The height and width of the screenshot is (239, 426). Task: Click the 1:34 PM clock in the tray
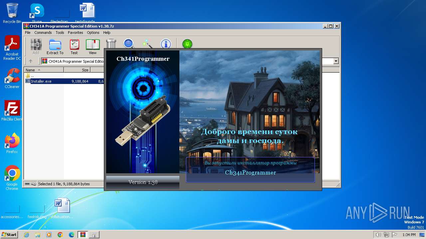(x=409, y=235)
